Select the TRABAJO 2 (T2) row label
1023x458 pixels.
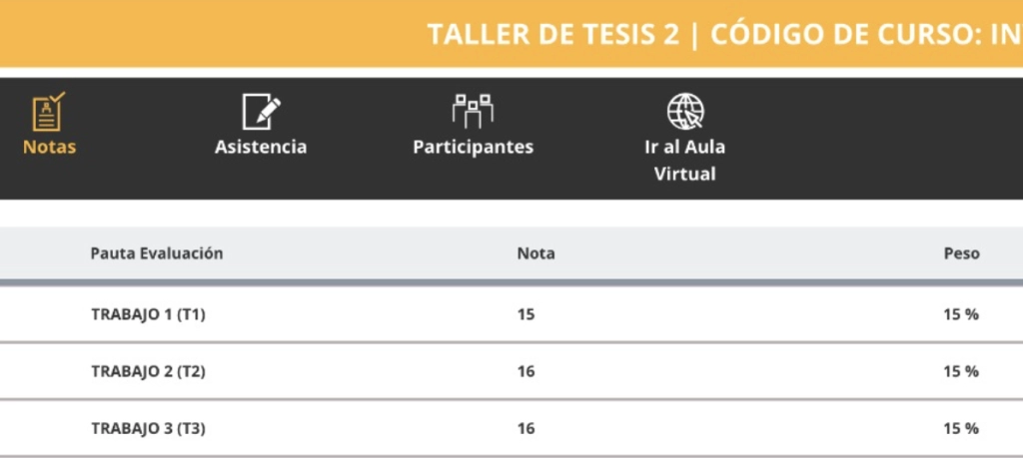(x=148, y=371)
